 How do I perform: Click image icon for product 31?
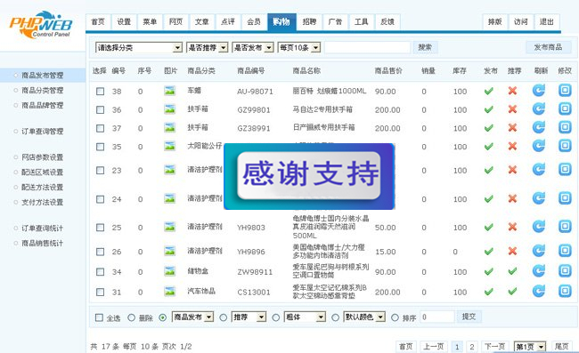coord(170,291)
